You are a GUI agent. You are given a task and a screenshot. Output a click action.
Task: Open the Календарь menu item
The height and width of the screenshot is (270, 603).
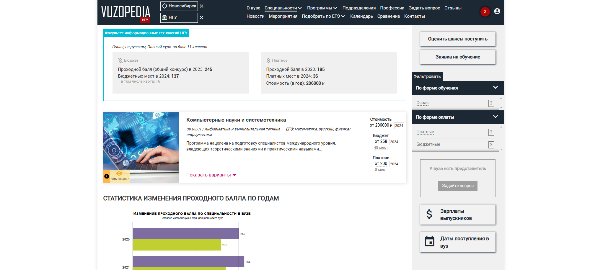(361, 16)
